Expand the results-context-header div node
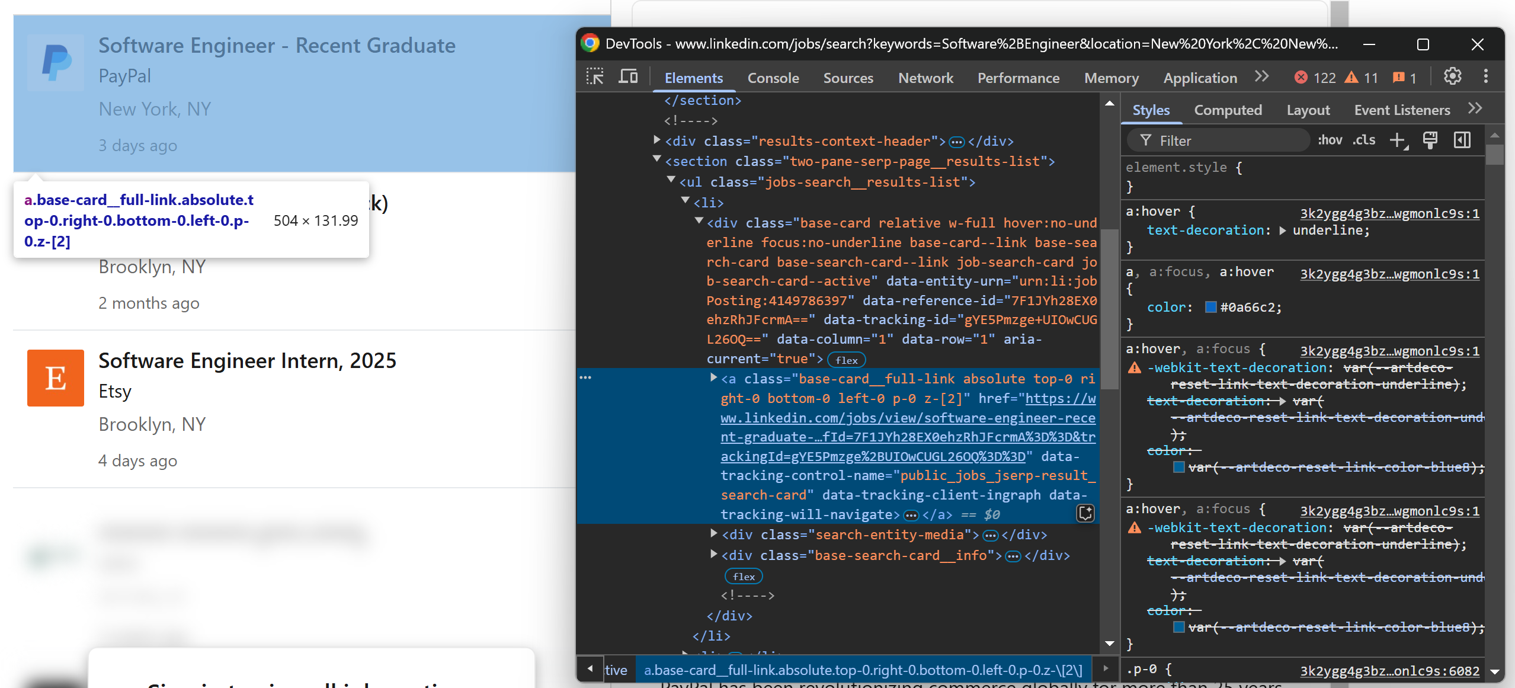The image size is (1515, 688). 656,140
